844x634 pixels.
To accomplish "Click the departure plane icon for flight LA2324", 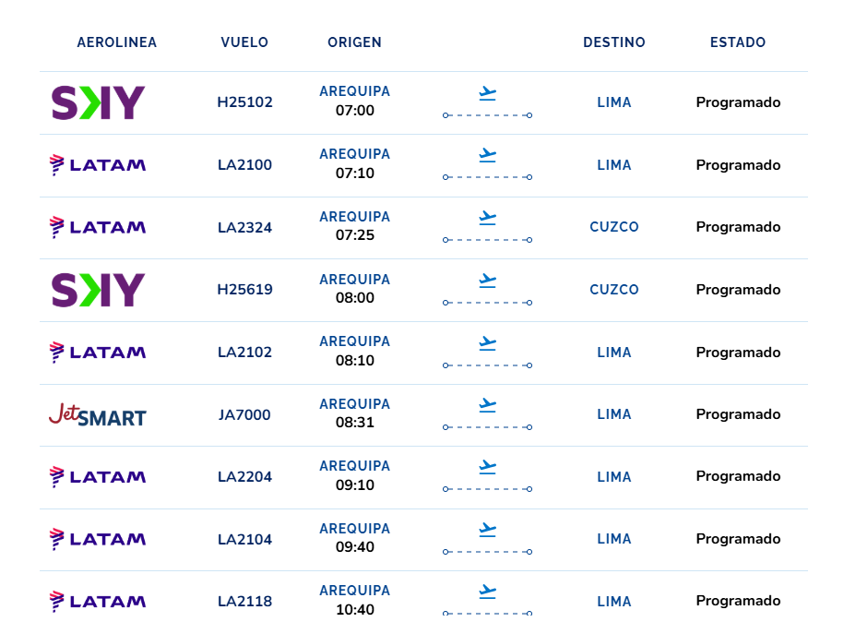I will (x=488, y=218).
